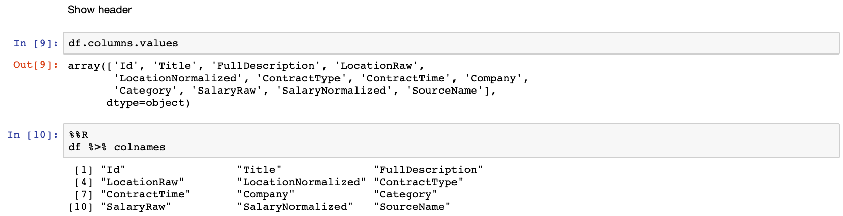The height and width of the screenshot is (216, 843).
Task: Click the %%R df colnames code cell
Action: [451, 141]
